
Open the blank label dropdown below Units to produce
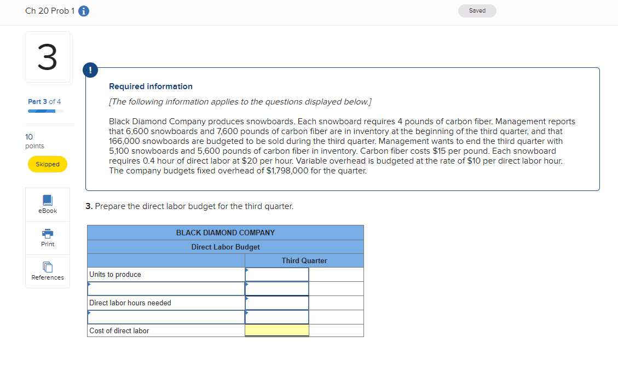[x=166, y=289]
